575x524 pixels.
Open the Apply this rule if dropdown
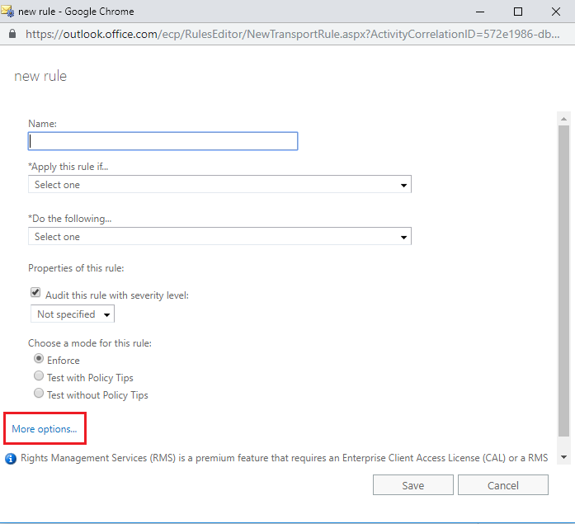click(x=219, y=184)
